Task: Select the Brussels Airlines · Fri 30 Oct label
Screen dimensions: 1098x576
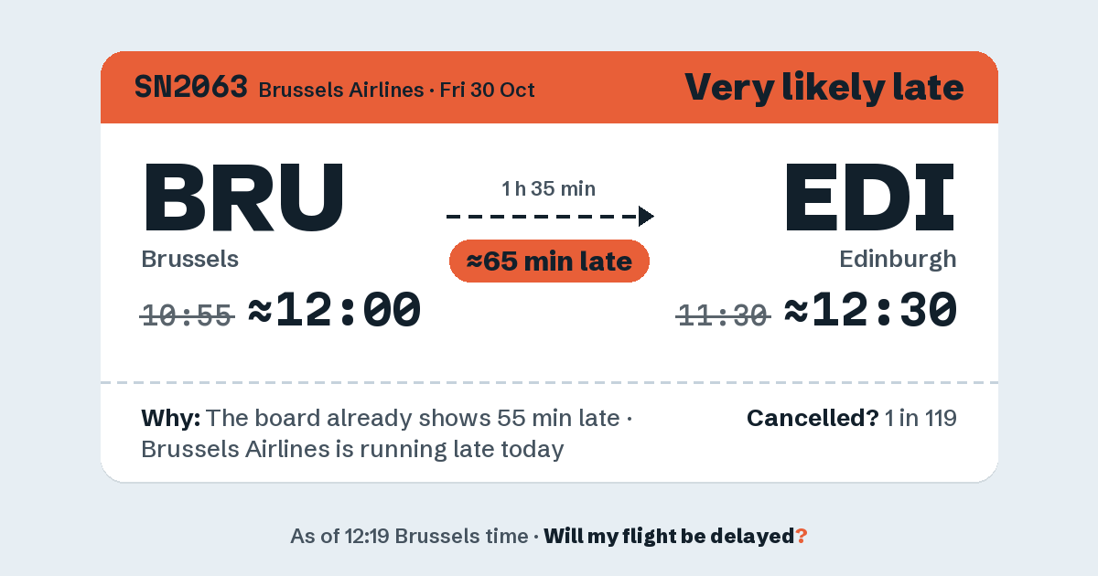Action: tap(397, 90)
